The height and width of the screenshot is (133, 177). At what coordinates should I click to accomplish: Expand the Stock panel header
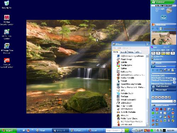point(164,63)
